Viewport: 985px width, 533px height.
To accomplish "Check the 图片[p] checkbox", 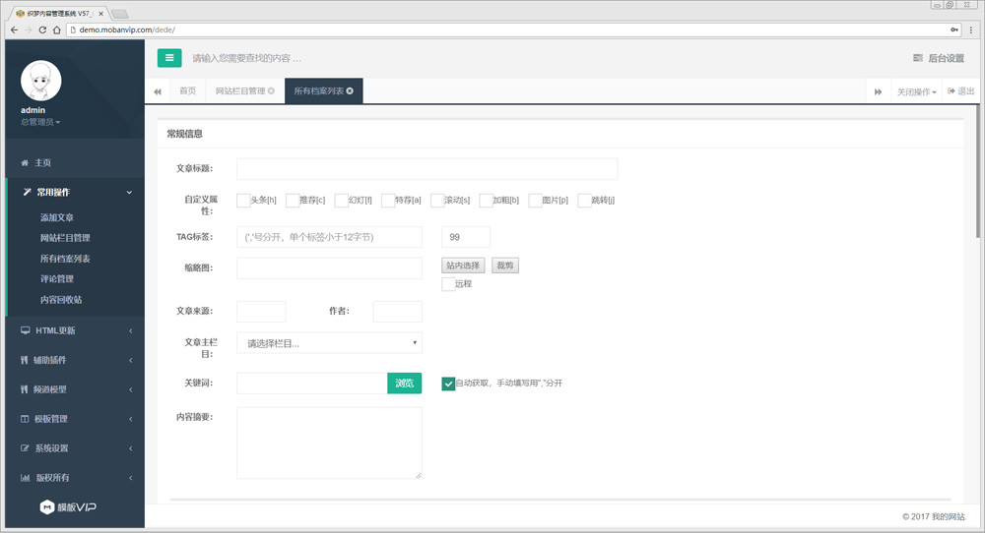I will (x=535, y=200).
